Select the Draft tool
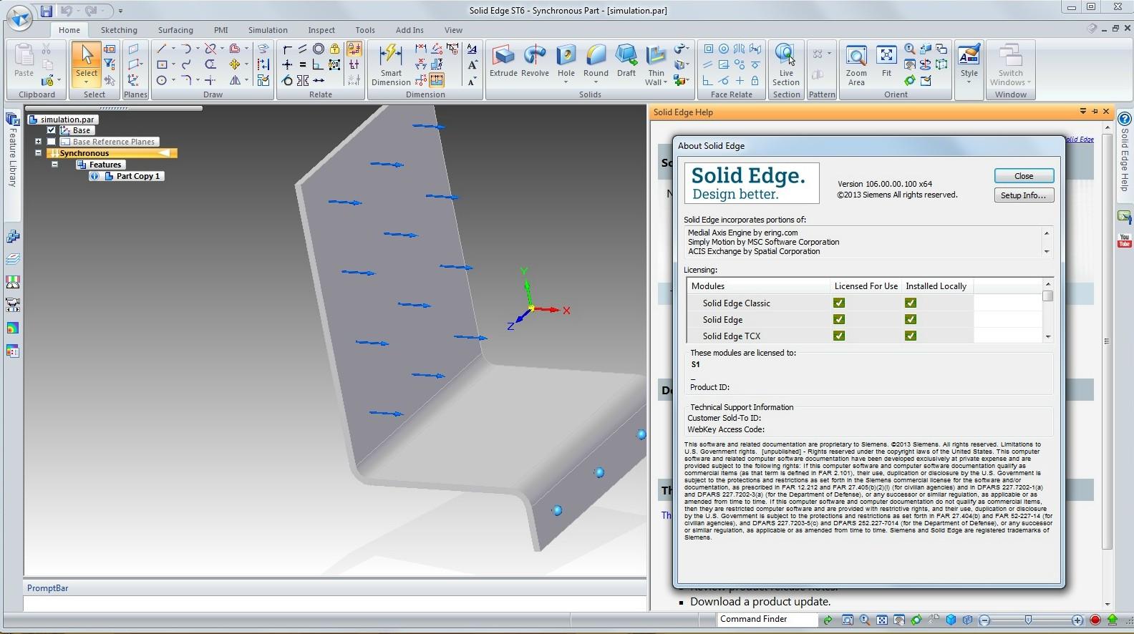The image size is (1134, 634). click(x=626, y=60)
